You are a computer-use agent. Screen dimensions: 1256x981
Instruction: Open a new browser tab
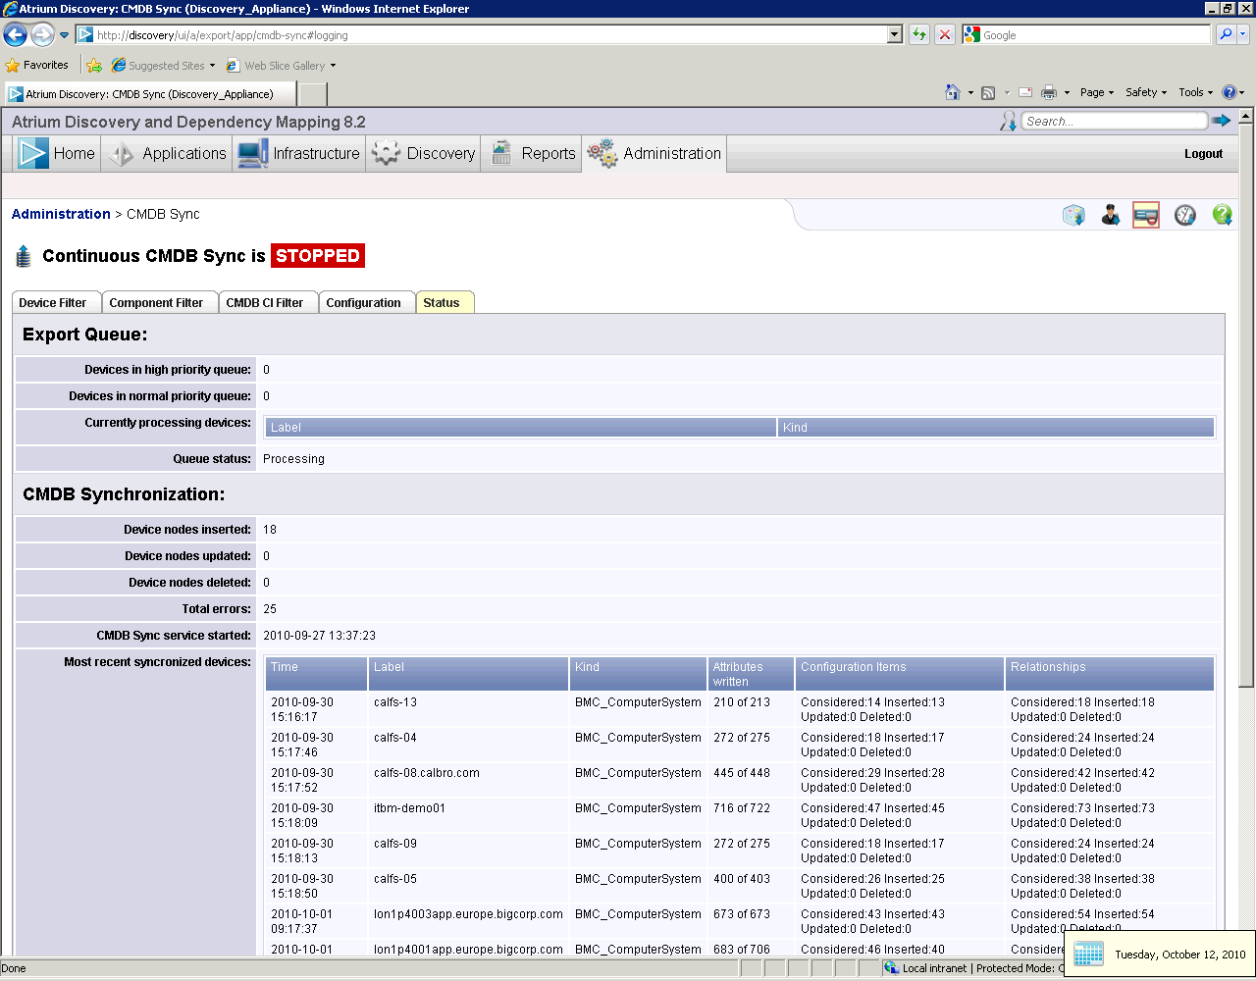[x=312, y=94]
